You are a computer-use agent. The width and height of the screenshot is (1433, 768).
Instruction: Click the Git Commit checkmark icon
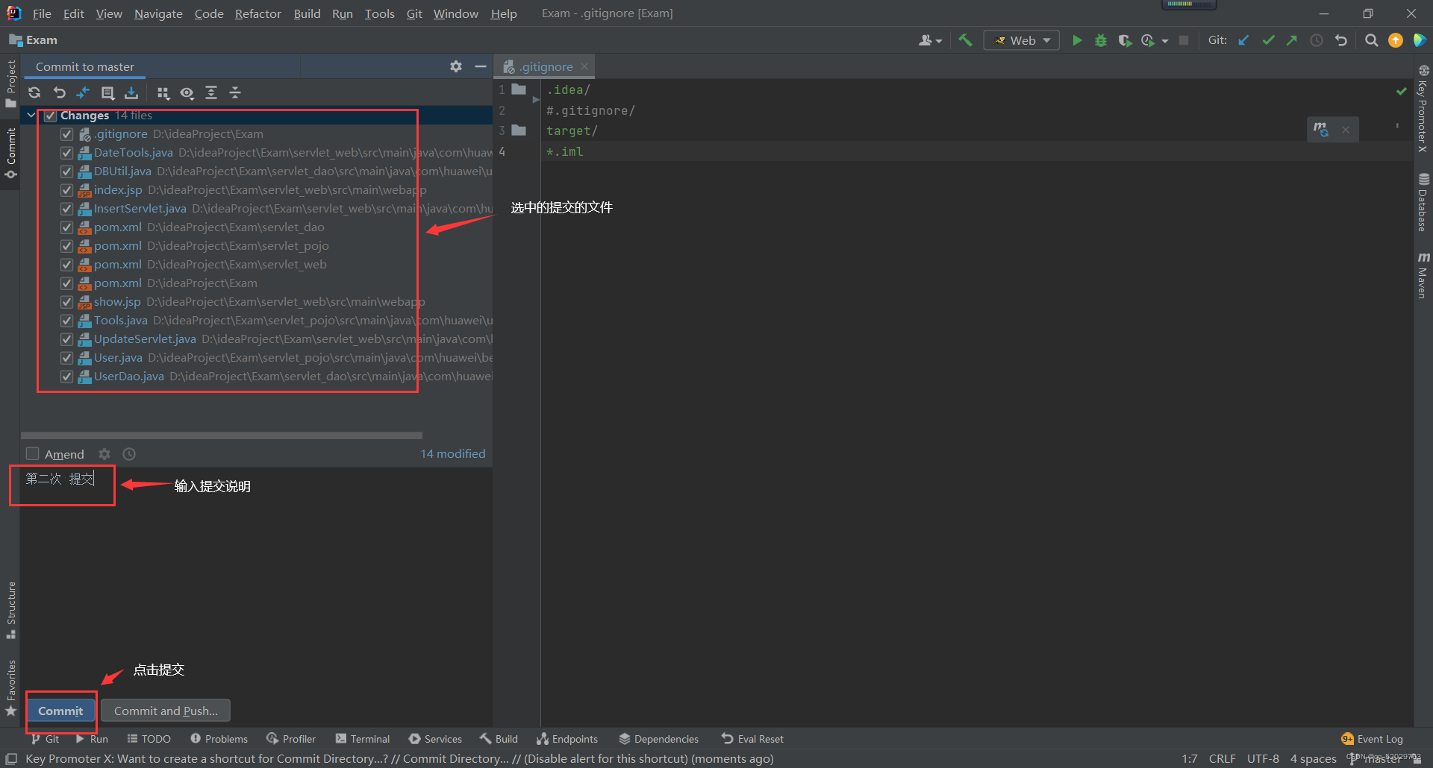pos(1268,40)
